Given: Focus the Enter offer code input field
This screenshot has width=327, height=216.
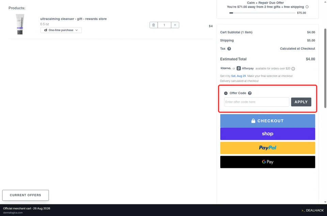Looking at the screenshot, I should click(256, 102).
